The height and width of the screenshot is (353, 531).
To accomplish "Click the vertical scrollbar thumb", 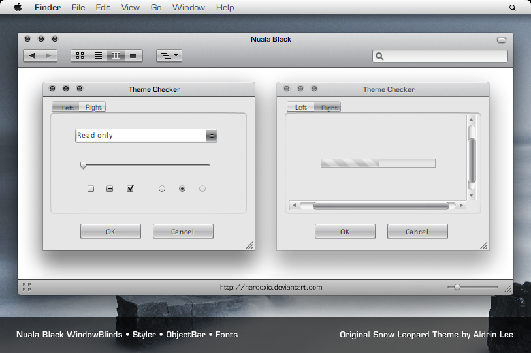I will click(472, 161).
